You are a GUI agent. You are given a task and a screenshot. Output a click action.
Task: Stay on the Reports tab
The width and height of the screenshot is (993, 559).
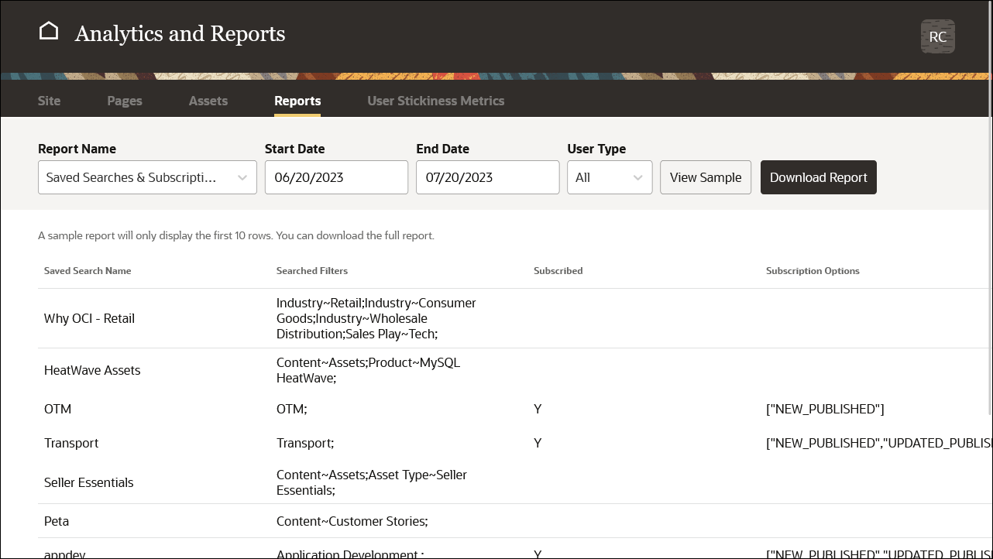coord(297,101)
